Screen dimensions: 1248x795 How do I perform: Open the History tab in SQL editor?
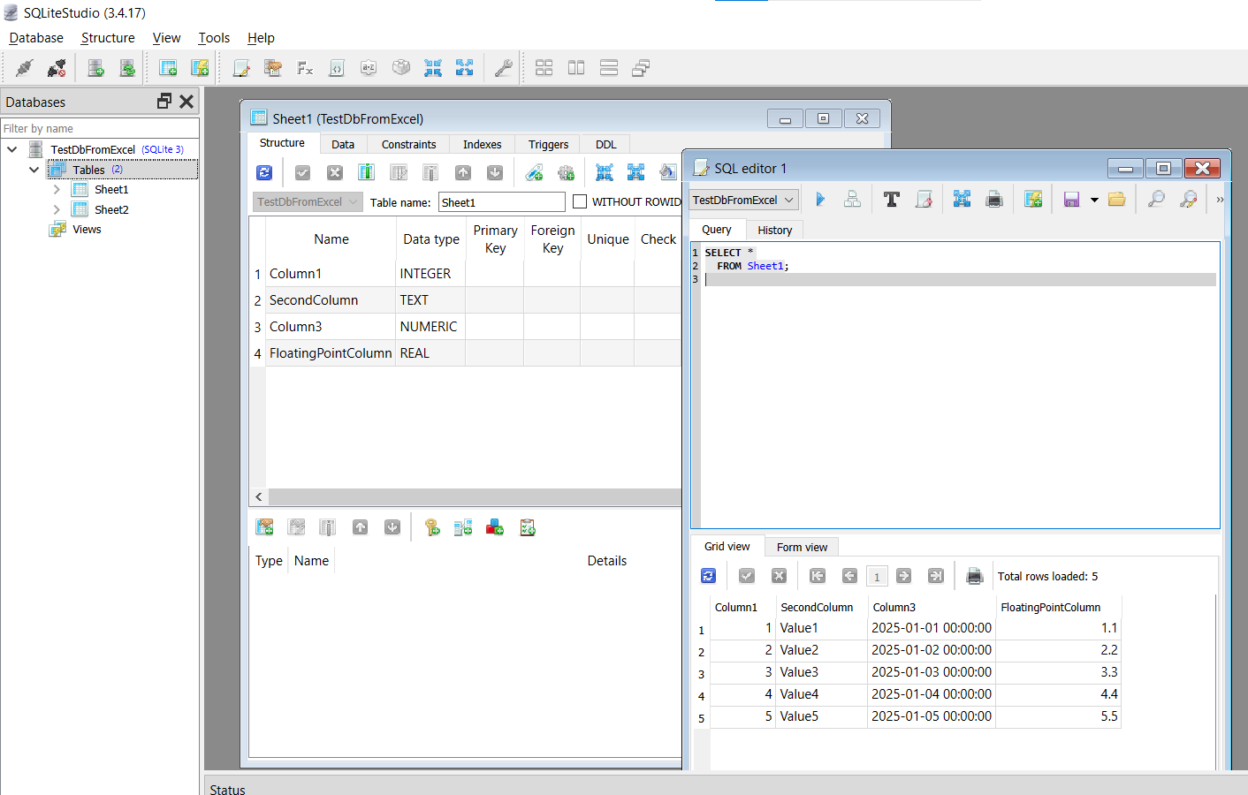[x=774, y=230]
